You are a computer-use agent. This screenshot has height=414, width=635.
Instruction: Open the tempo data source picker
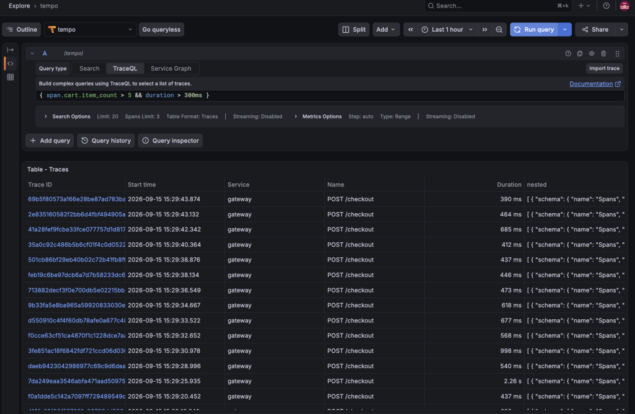tap(90, 30)
